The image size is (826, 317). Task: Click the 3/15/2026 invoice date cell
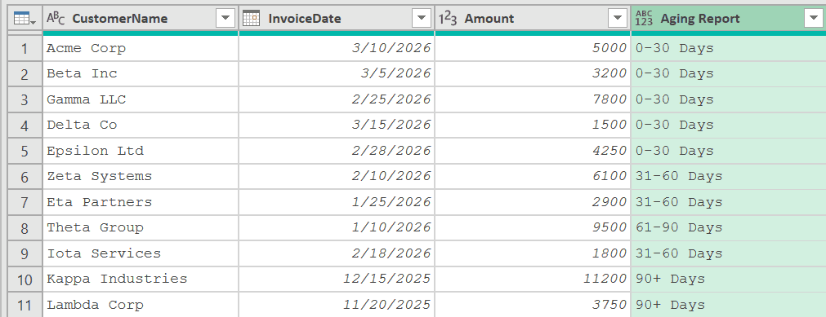click(337, 125)
